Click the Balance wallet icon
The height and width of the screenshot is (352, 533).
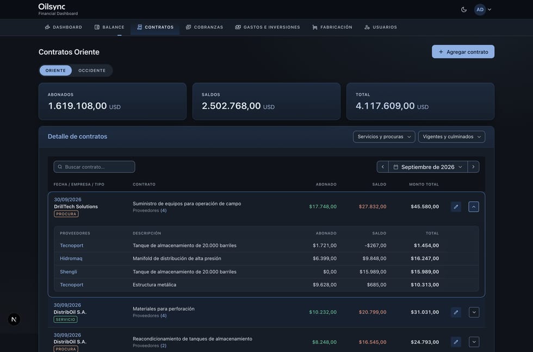(97, 27)
